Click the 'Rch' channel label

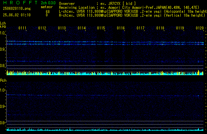pyautogui.click(x=3, y=80)
